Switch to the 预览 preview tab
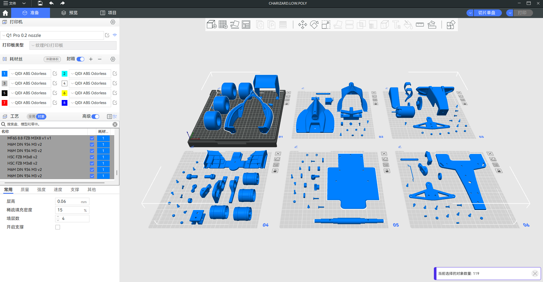Screen dimensions: 543x282 [69, 13]
